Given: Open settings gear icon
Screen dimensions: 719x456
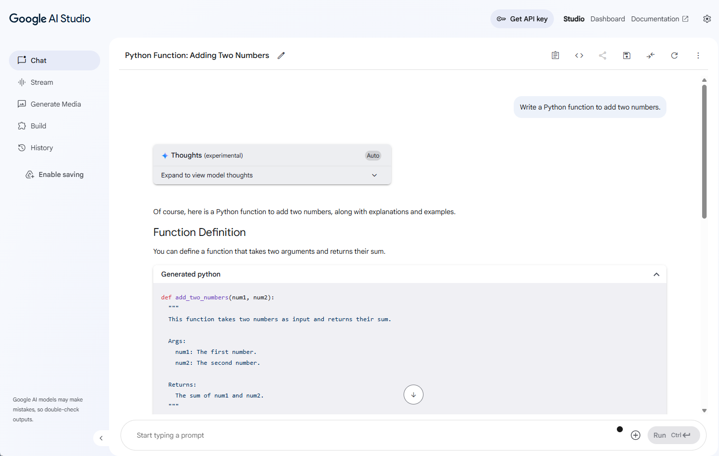Looking at the screenshot, I should pos(707,19).
